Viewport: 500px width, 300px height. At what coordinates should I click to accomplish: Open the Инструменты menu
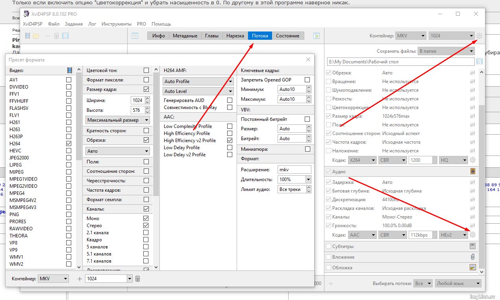(x=116, y=24)
